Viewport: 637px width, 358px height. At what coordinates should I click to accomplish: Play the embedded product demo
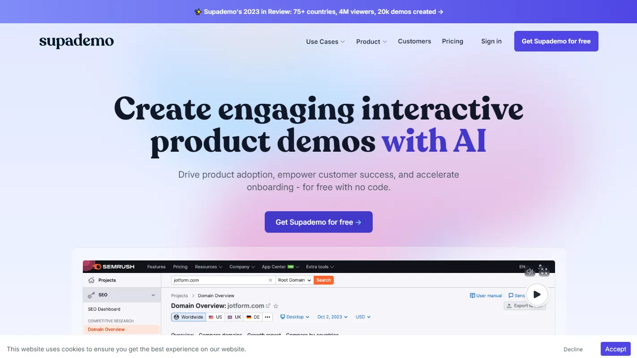[537, 294]
